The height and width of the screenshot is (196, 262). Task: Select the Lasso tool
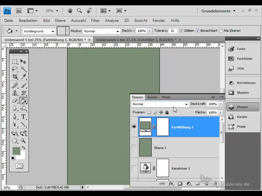(x=14, y=69)
